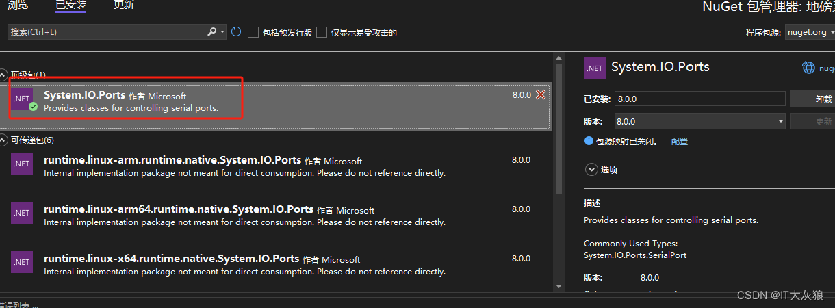Click the info icon beside 包源映射已关闭
Image resolution: width=835 pixels, height=308 pixels.
[589, 141]
